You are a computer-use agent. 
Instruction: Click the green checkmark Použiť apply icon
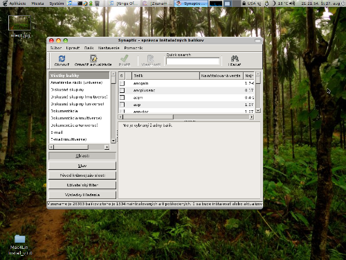tap(125, 58)
